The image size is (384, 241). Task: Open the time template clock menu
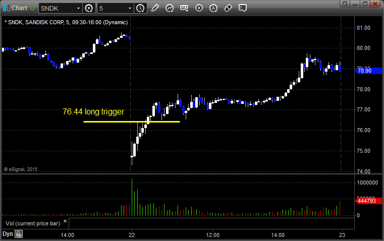coord(141,8)
